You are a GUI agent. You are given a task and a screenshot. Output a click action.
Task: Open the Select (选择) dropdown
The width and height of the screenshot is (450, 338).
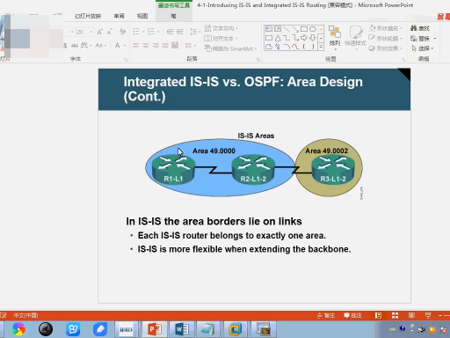tap(423, 48)
